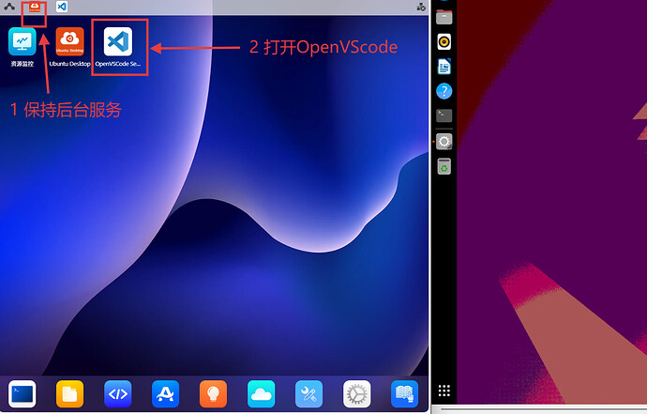
Task: Open Rhythmbox music player in Ubuntu dock
Action: [x=444, y=40]
